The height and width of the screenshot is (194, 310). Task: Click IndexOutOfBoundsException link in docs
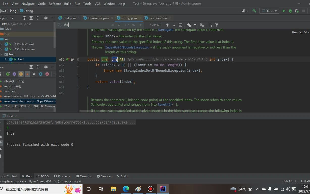tap(127, 47)
